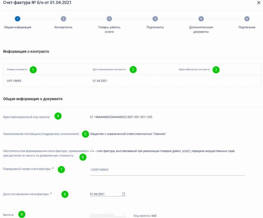This screenshot has width=263, height=218.
Task: Click the 'Порядковый номер счета-фактуры' input field
Action: pos(167,170)
